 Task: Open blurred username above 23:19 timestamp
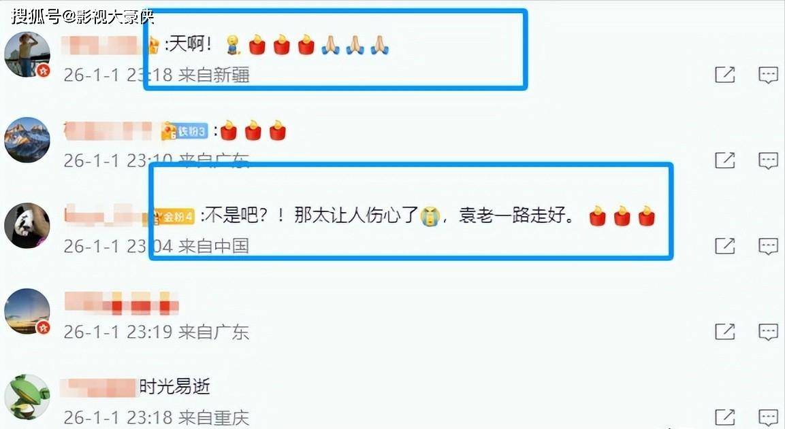[121, 303]
